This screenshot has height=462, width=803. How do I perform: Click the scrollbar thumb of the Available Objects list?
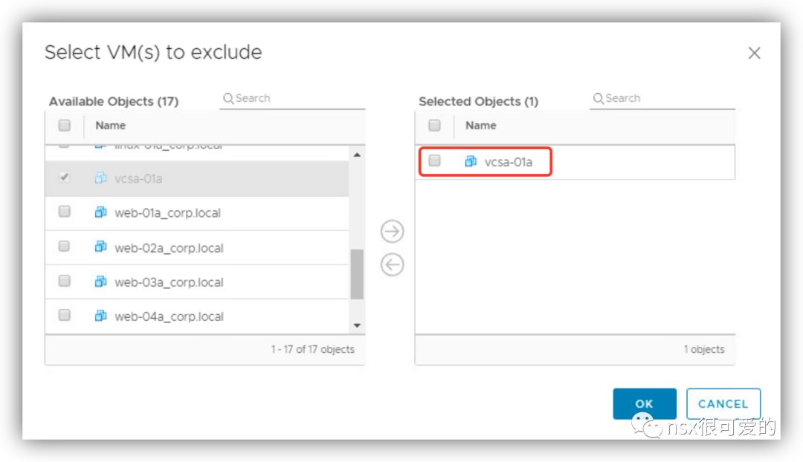point(357,274)
